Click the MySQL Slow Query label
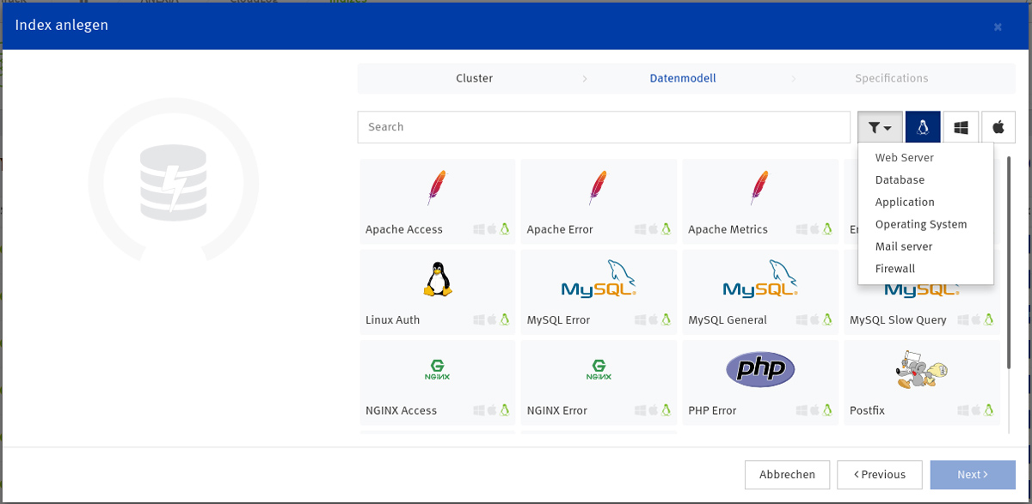 [898, 320]
